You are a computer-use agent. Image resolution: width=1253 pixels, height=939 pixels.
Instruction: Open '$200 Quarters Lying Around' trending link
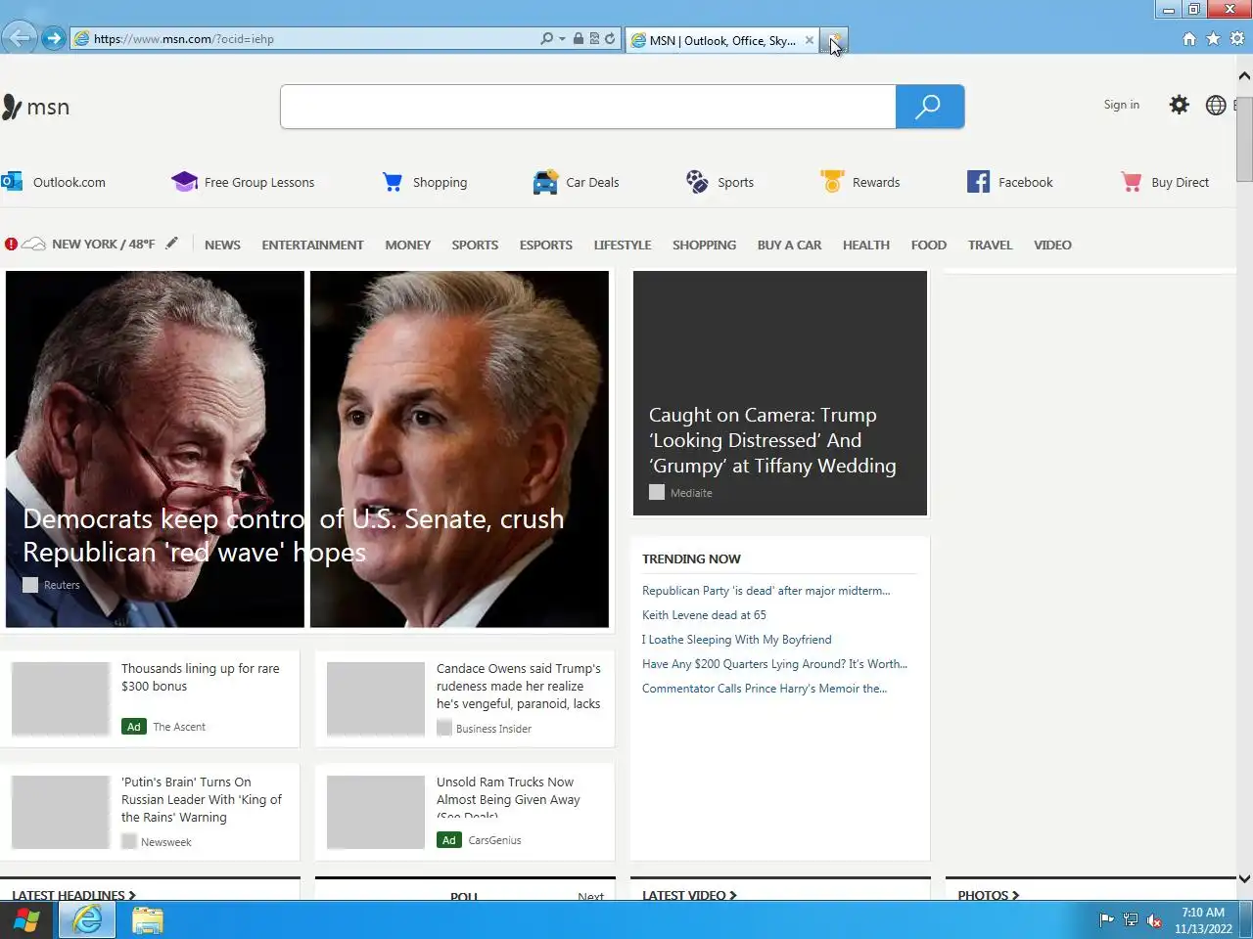pyautogui.click(x=774, y=664)
